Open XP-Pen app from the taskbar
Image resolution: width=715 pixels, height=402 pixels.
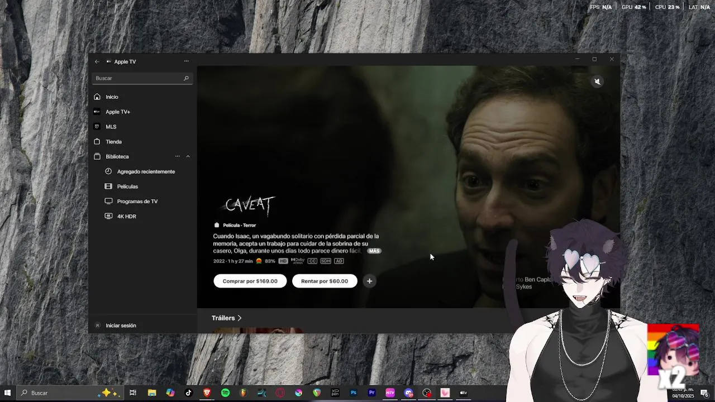335,393
